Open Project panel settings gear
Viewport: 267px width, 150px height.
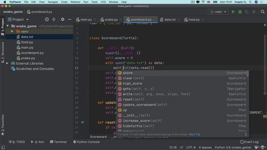pos(63,20)
